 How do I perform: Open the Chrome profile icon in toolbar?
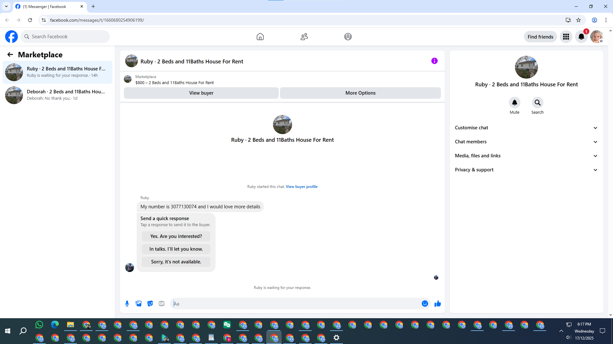pos(594,20)
